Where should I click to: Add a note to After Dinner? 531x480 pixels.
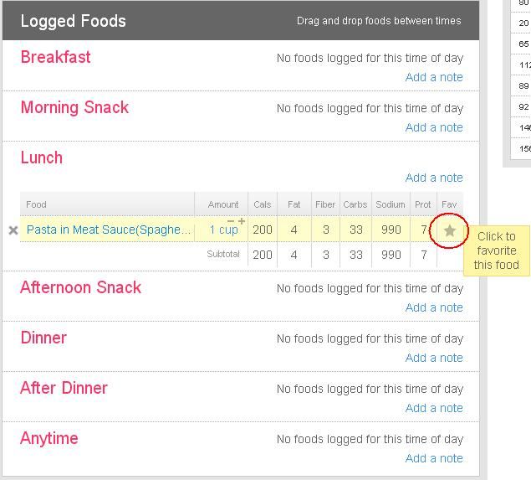pos(434,408)
